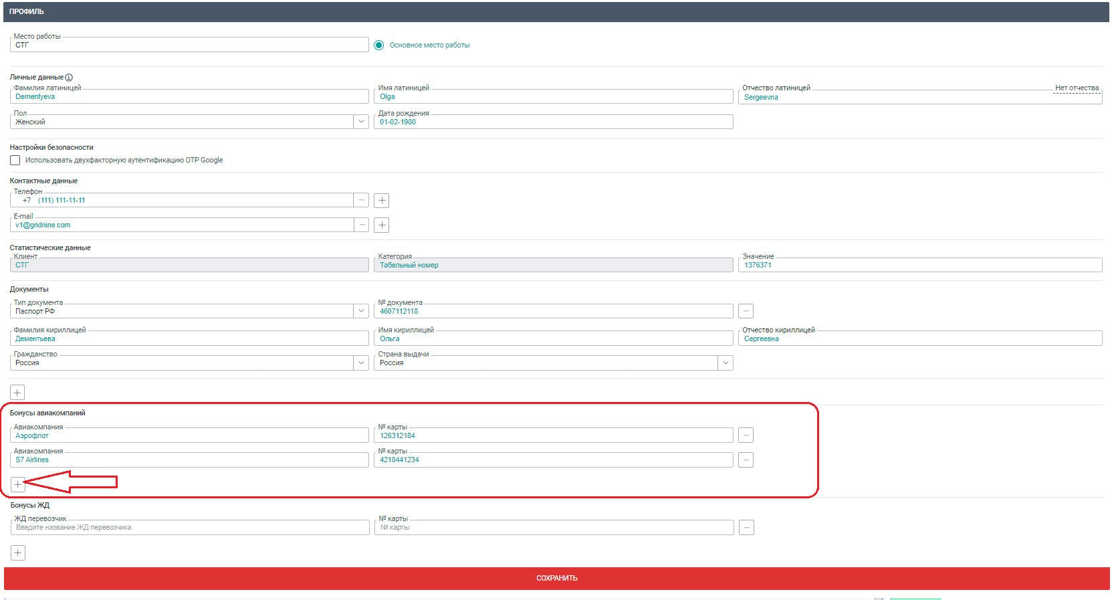1112x600 pixels.
Task: Enable two-factor OTP Google authentication checkbox
Action: 15,161
